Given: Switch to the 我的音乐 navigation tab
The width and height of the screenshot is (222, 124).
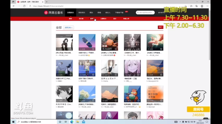Looking at the screenshot, I should [x=82, y=12].
